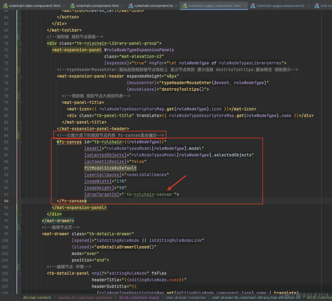Collapse mat-expansion-panel-header fold at line 75
This screenshot has height=301, width=332.
20,76
